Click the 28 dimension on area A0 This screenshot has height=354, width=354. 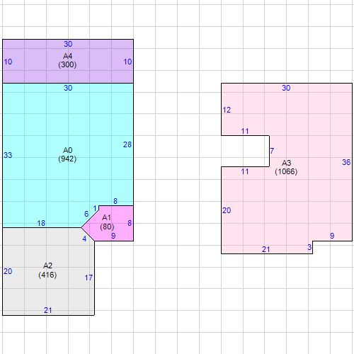click(127, 144)
